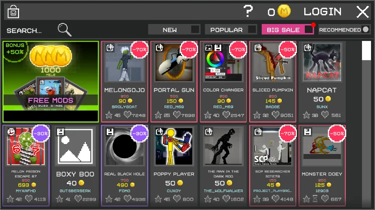Click the heart icon on Poppy Player
Image resolution: width=375 pixels, height=210 pixels.
[x=177, y=198]
